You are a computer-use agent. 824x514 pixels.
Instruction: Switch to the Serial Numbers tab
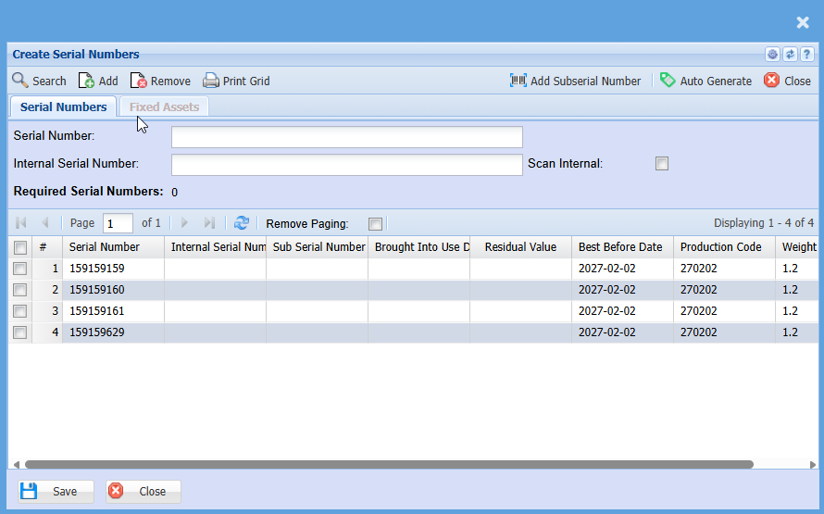pyautogui.click(x=63, y=107)
